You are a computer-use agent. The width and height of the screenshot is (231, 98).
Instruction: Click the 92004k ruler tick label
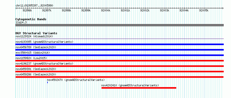tap(184, 10)
